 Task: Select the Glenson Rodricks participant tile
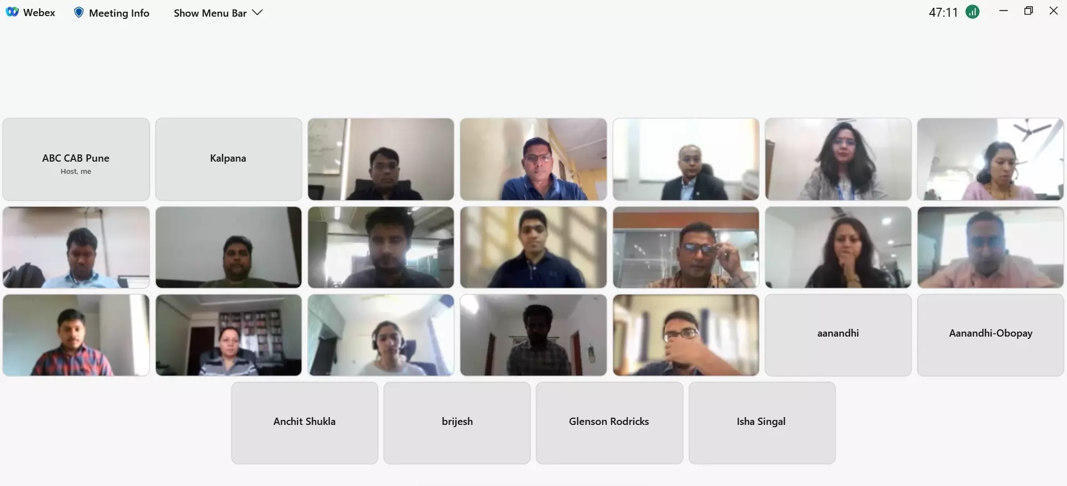tap(609, 423)
